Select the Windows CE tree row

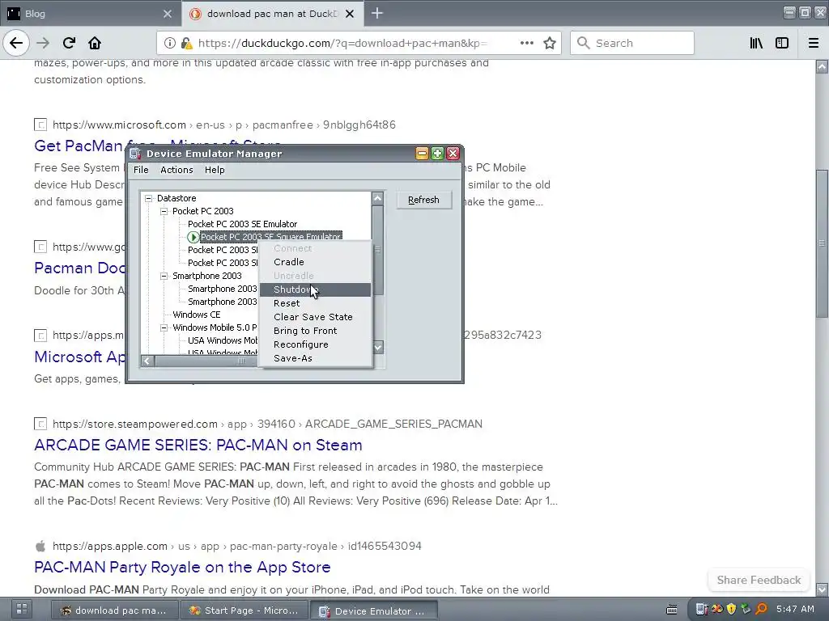(196, 315)
